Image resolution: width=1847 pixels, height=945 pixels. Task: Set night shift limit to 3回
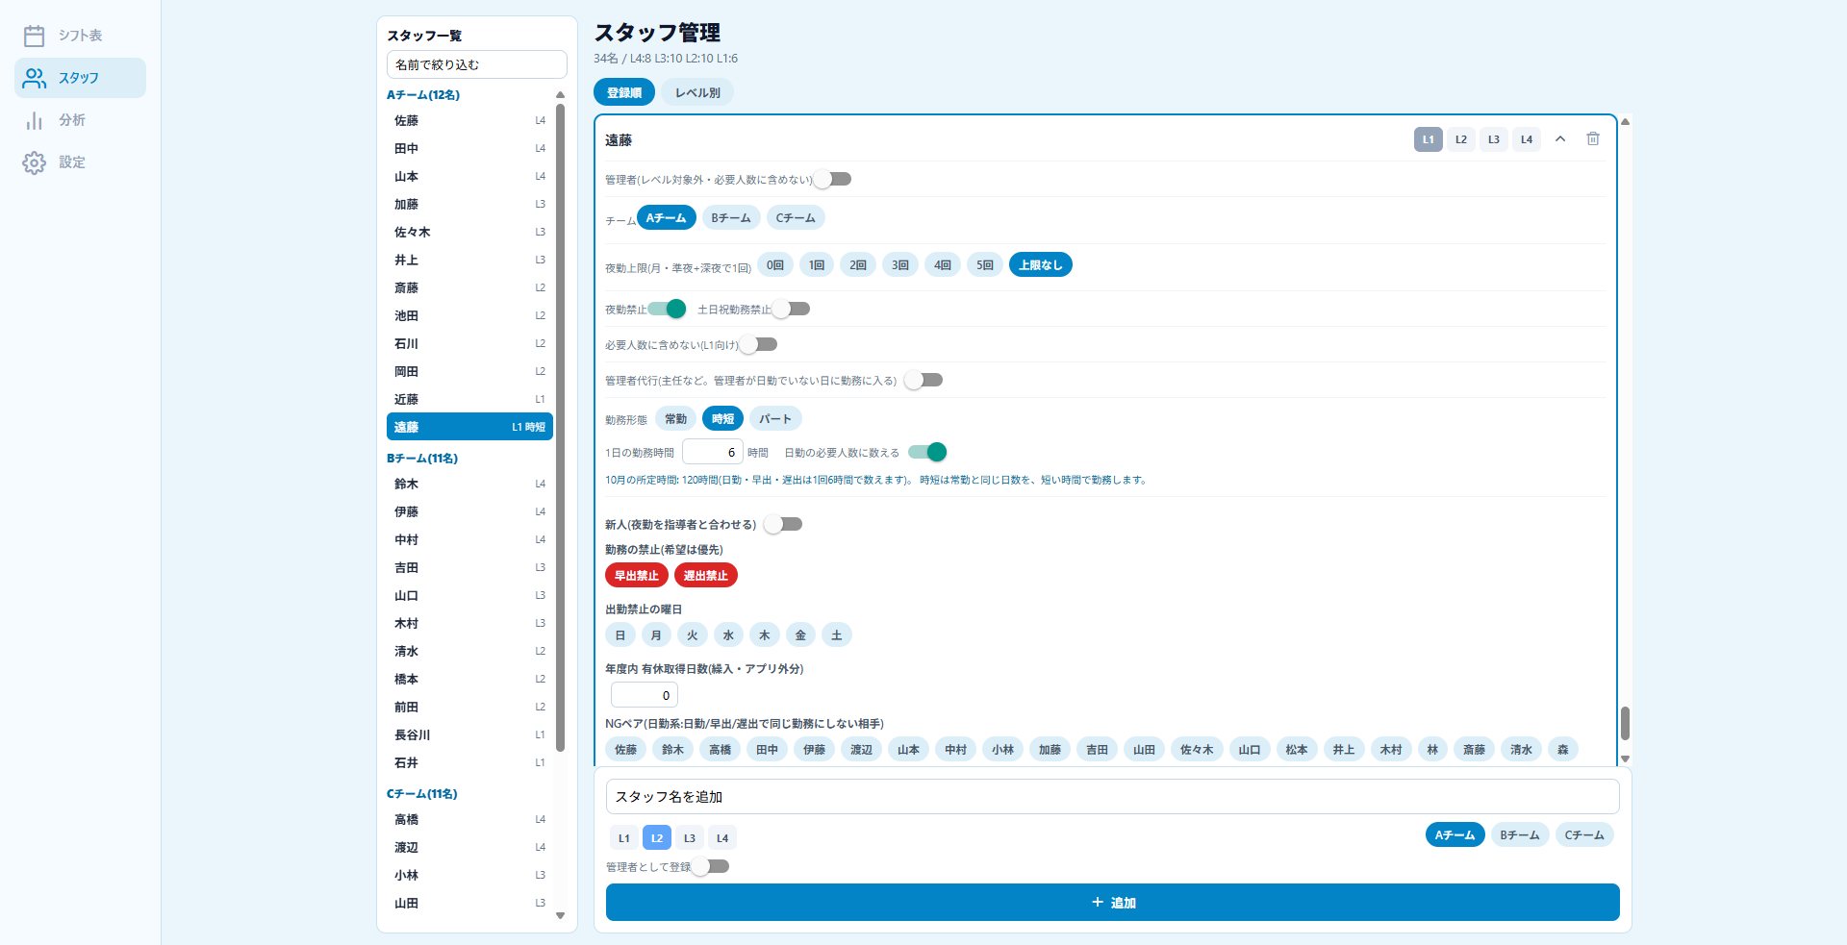pyautogui.click(x=900, y=264)
